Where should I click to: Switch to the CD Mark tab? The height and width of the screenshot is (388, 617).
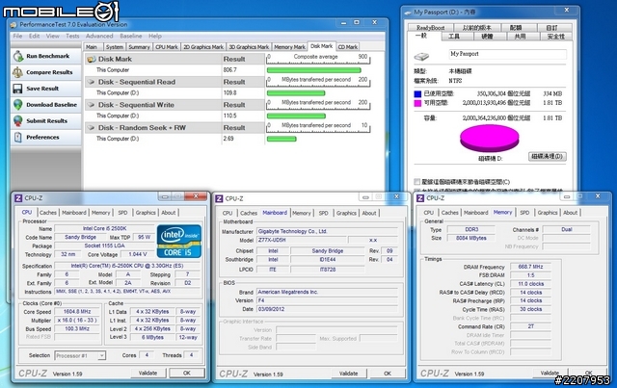pyautogui.click(x=348, y=47)
